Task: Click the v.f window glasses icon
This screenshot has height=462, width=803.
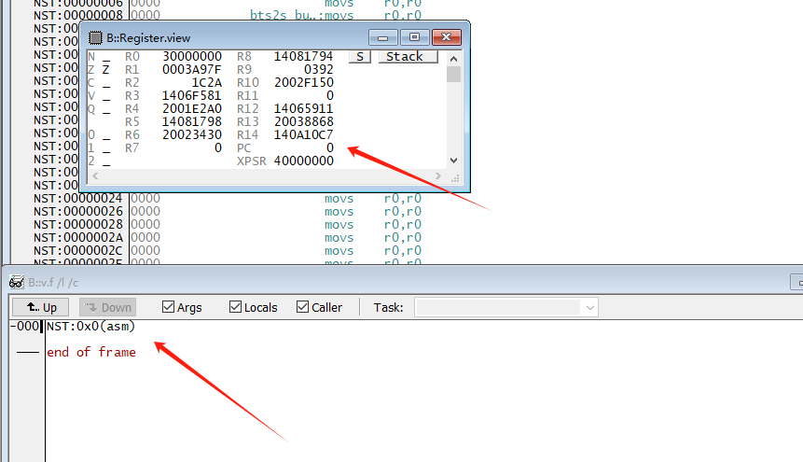Action: (x=17, y=282)
